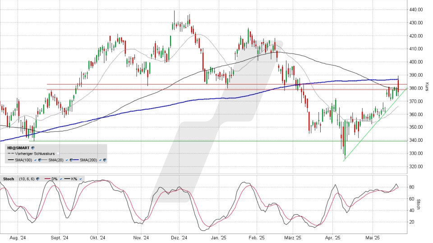Click the (10, 6, 6) parameter text

click(x=27, y=179)
